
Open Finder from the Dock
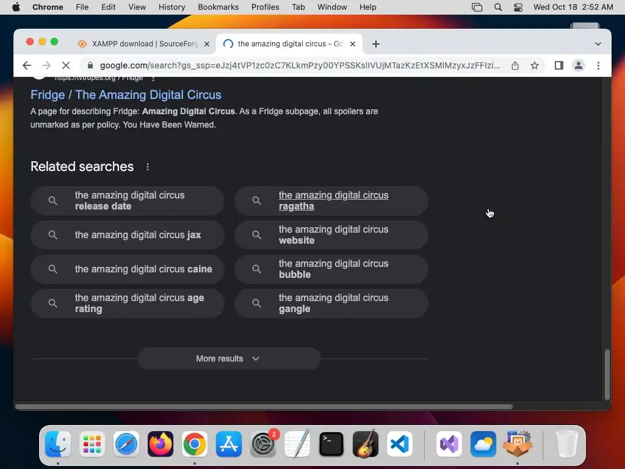coord(58,443)
